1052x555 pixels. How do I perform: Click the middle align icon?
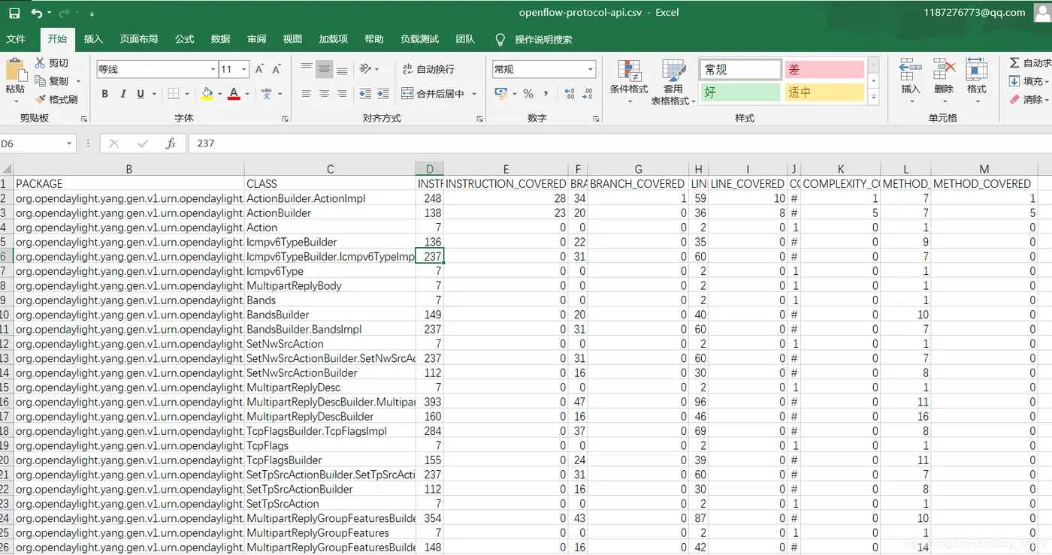tap(324, 69)
